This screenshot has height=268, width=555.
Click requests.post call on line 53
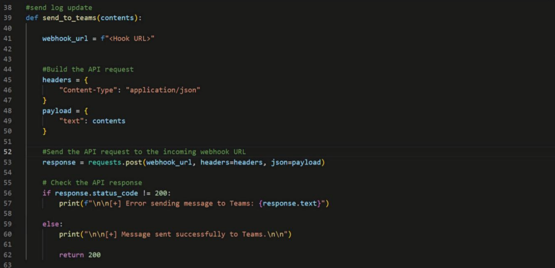tap(115, 162)
